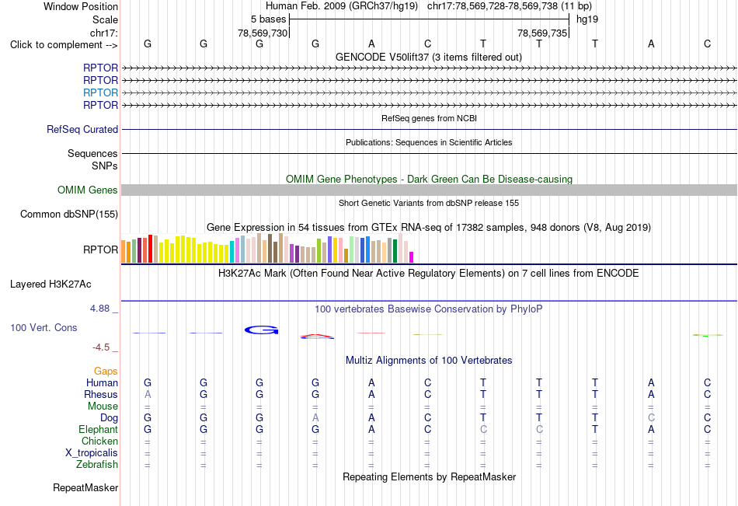Click 'RefSeq genes from NCBI' title
Screen dimensions: 738x506
click(x=429, y=118)
